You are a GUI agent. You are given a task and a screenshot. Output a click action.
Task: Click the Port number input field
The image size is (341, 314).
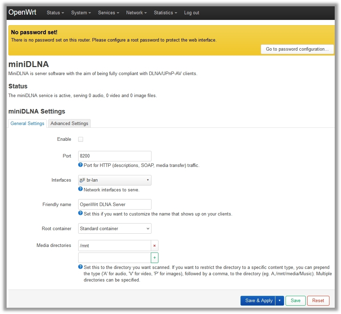114,156
